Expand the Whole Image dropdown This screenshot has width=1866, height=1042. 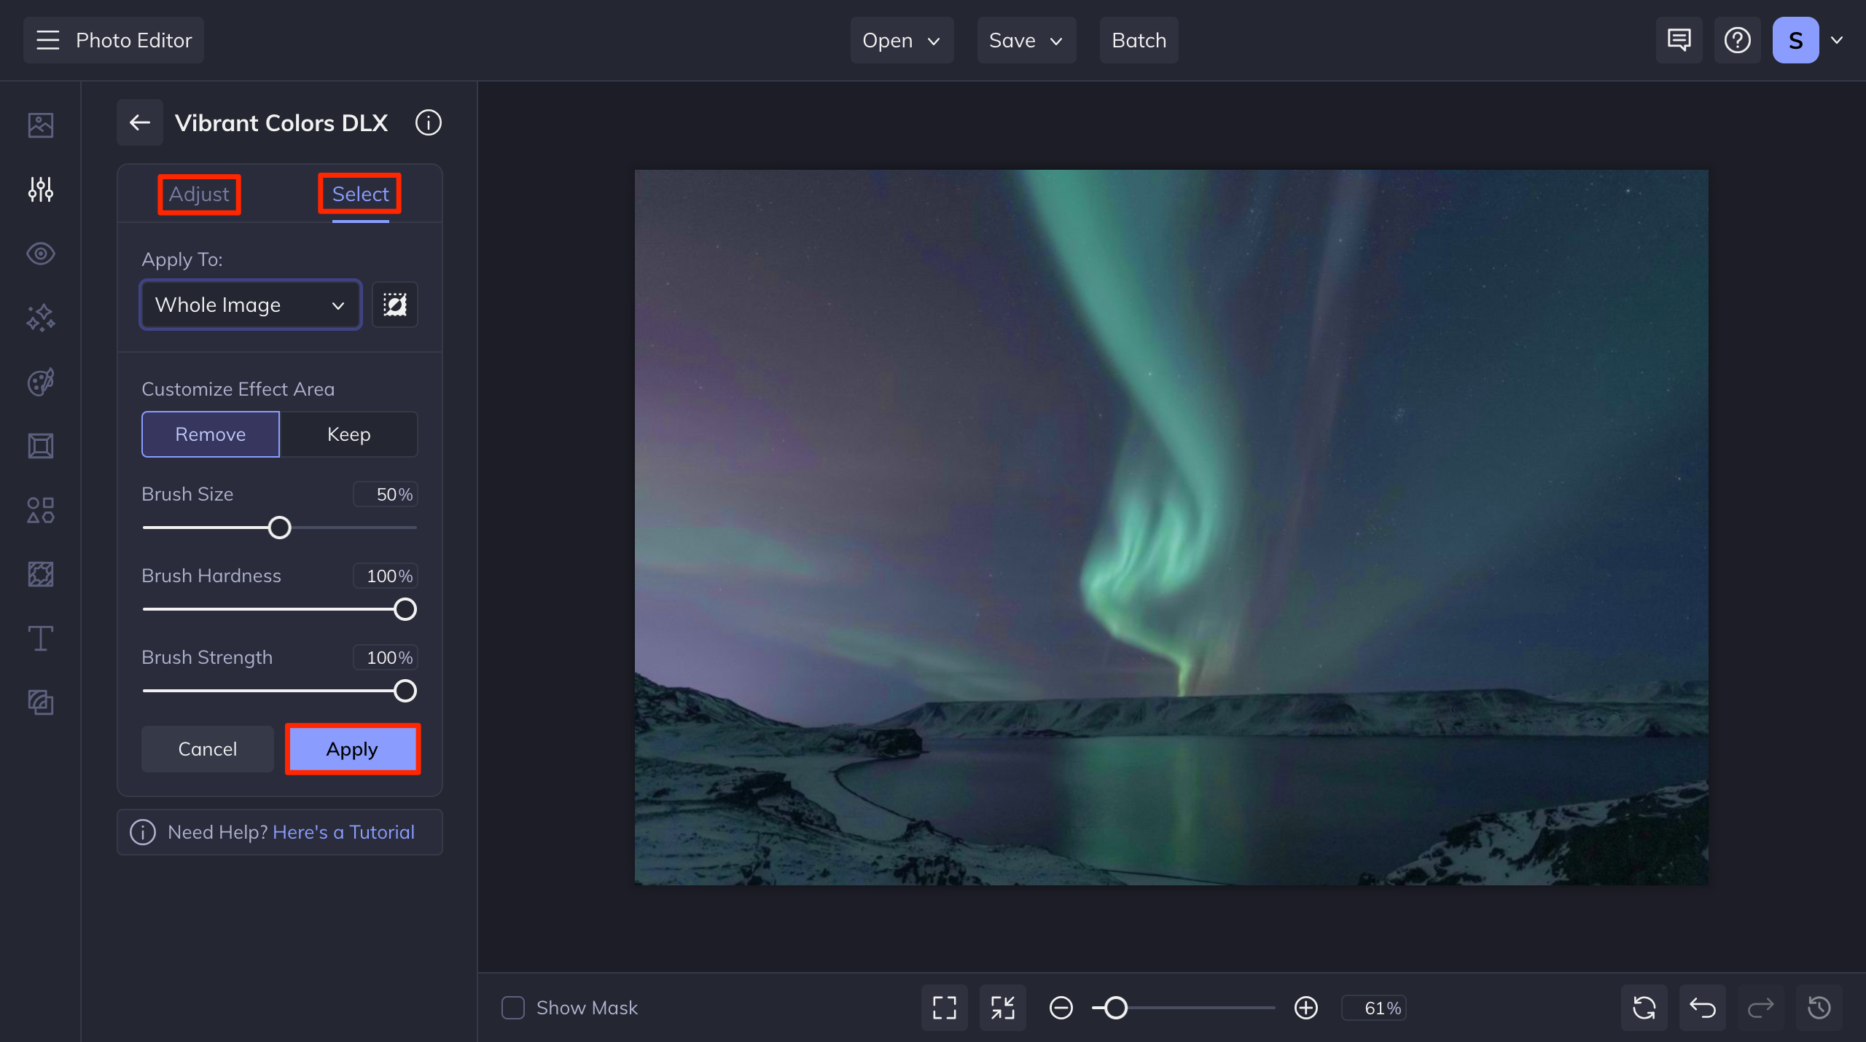[x=250, y=305]
